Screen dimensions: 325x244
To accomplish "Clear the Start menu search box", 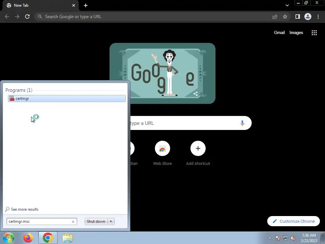I will tap(73, 221).
